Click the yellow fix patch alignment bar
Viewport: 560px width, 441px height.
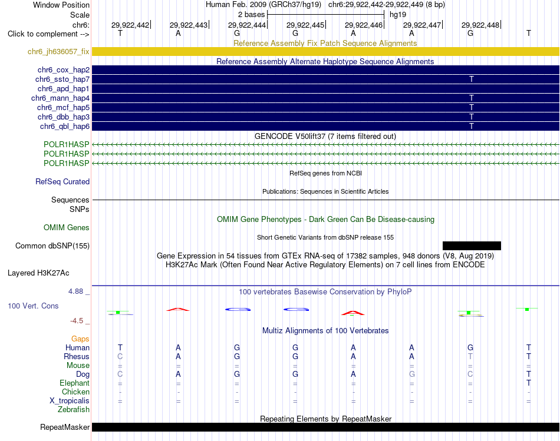325,51
